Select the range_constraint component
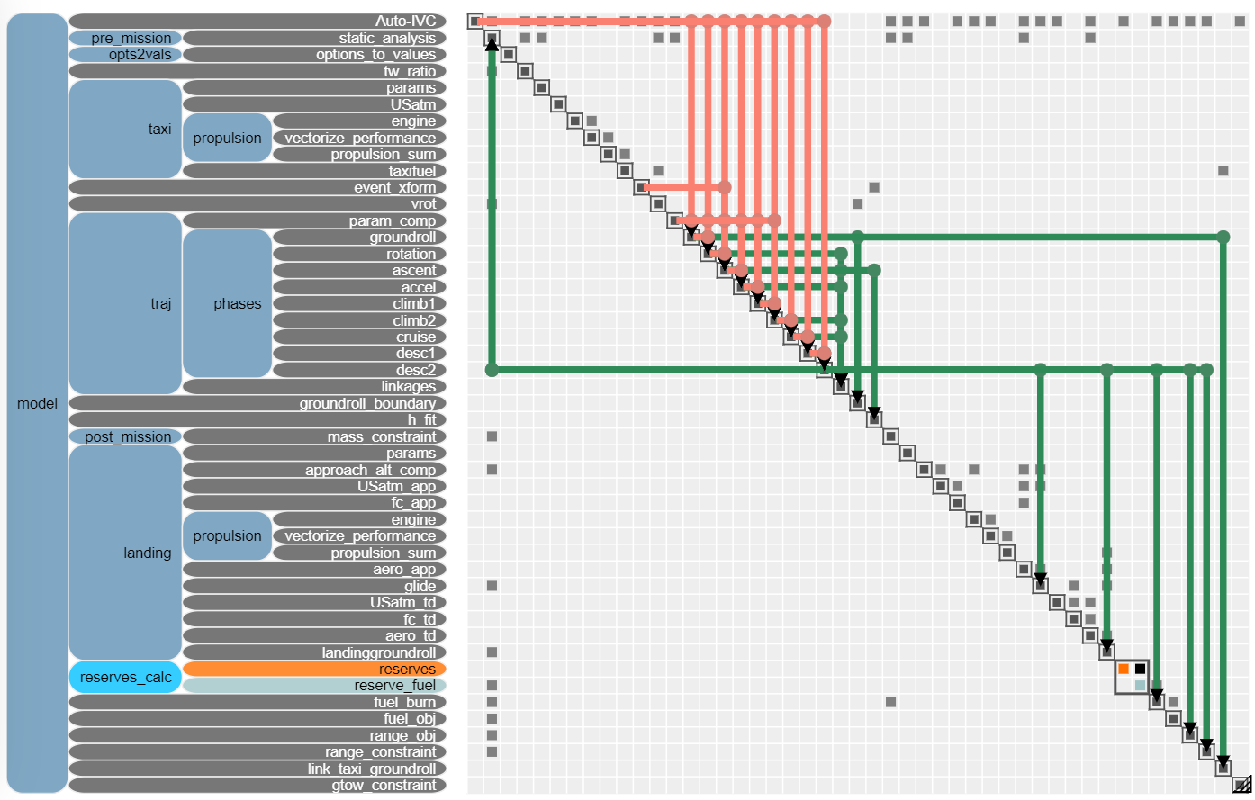The width and height of the screenshot is (1255, 800). click(x=257, y=751)
